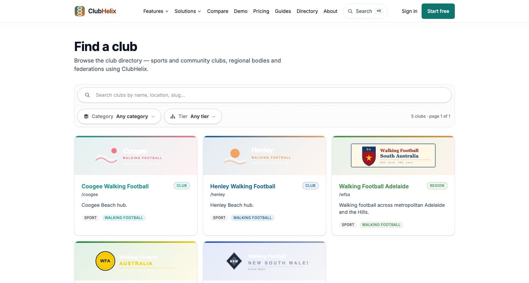
Task: Click the ClubHelix logo icon
Action: (80, 11)
